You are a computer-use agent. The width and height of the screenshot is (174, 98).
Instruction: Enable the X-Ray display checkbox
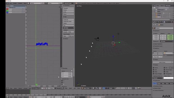coord(164,72)
